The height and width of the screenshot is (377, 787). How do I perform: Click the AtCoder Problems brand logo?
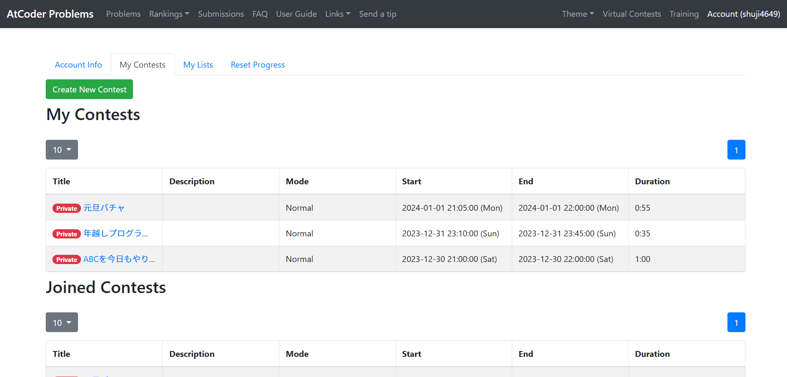pyautogui.click(x=50, y=14)
